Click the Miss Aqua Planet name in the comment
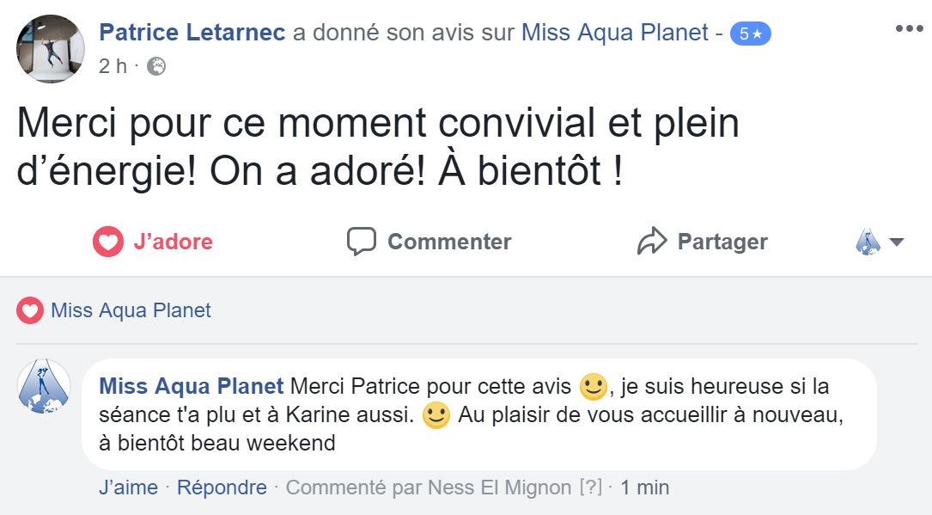The height and width of the screenshot is (515, 932). coord(192,386)
